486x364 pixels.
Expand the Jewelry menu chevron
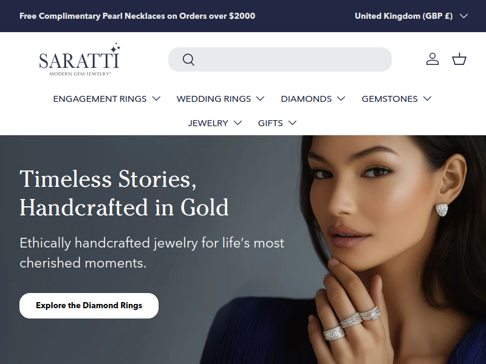pos(238,123)
